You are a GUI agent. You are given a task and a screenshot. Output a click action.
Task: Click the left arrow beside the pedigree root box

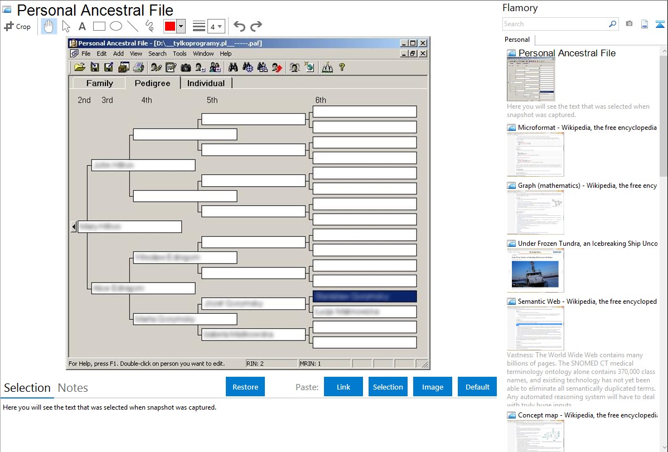(x=73, y=227)
